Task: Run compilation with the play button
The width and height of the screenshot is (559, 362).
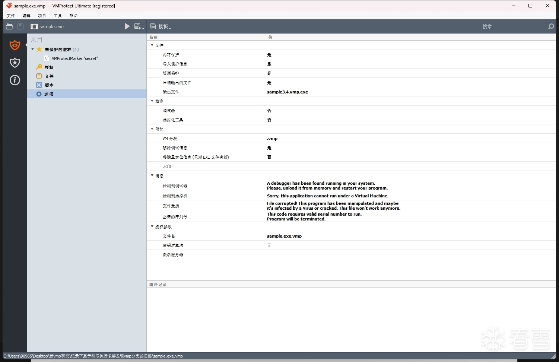Action: (x=127, y=26)
